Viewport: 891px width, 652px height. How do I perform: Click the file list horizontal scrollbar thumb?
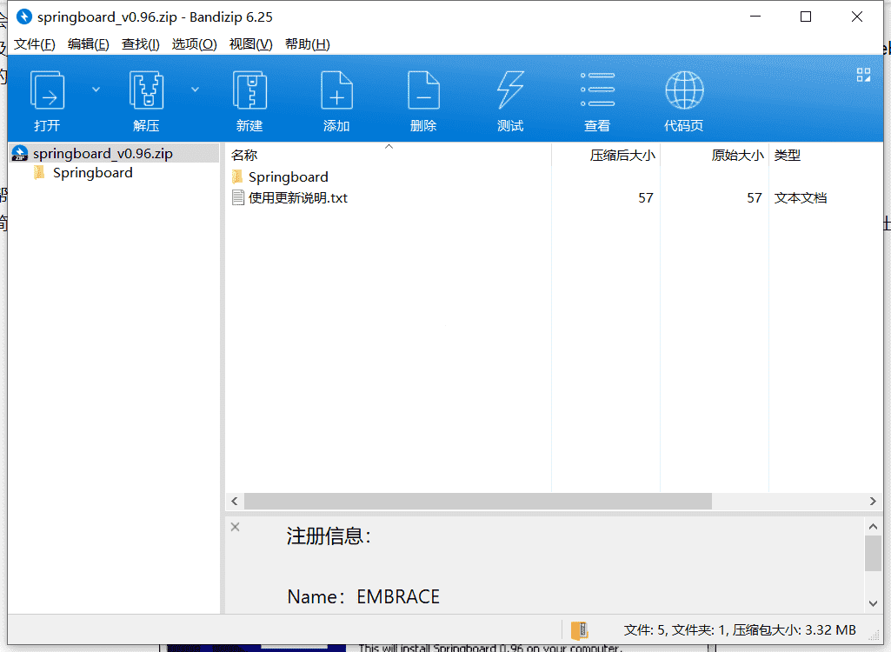tap(478, 501)
